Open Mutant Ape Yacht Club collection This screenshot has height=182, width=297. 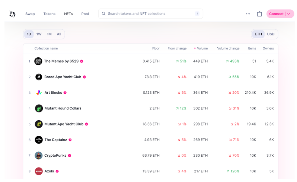[64, 124]
